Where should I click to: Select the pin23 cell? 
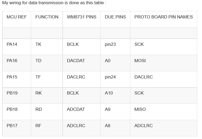click(115, 47)
